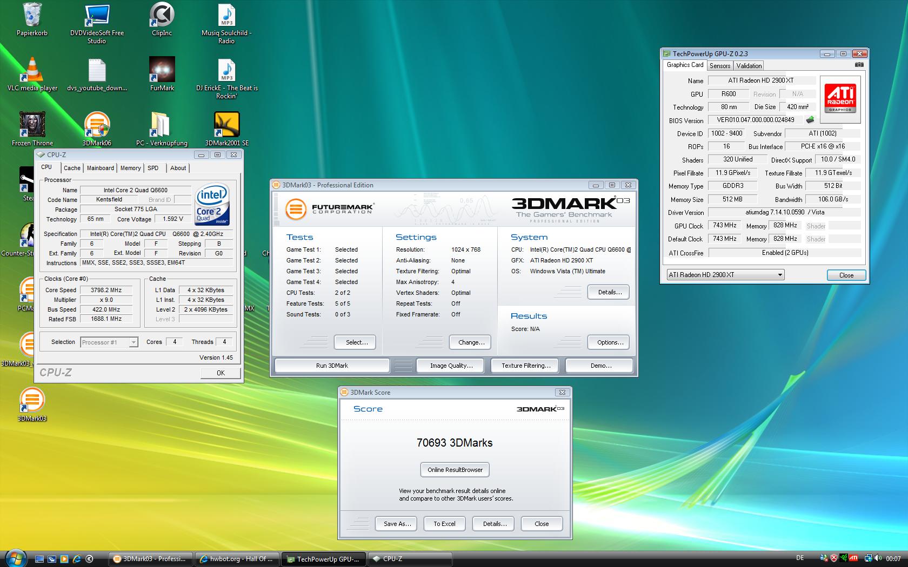Activate the 3DMark03 - Professi... taskbar button
This screenshot has width=908, height=567.
point(151,559)
